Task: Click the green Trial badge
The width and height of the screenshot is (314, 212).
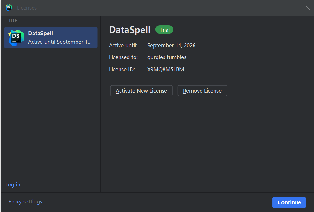Action: (164, 30)
